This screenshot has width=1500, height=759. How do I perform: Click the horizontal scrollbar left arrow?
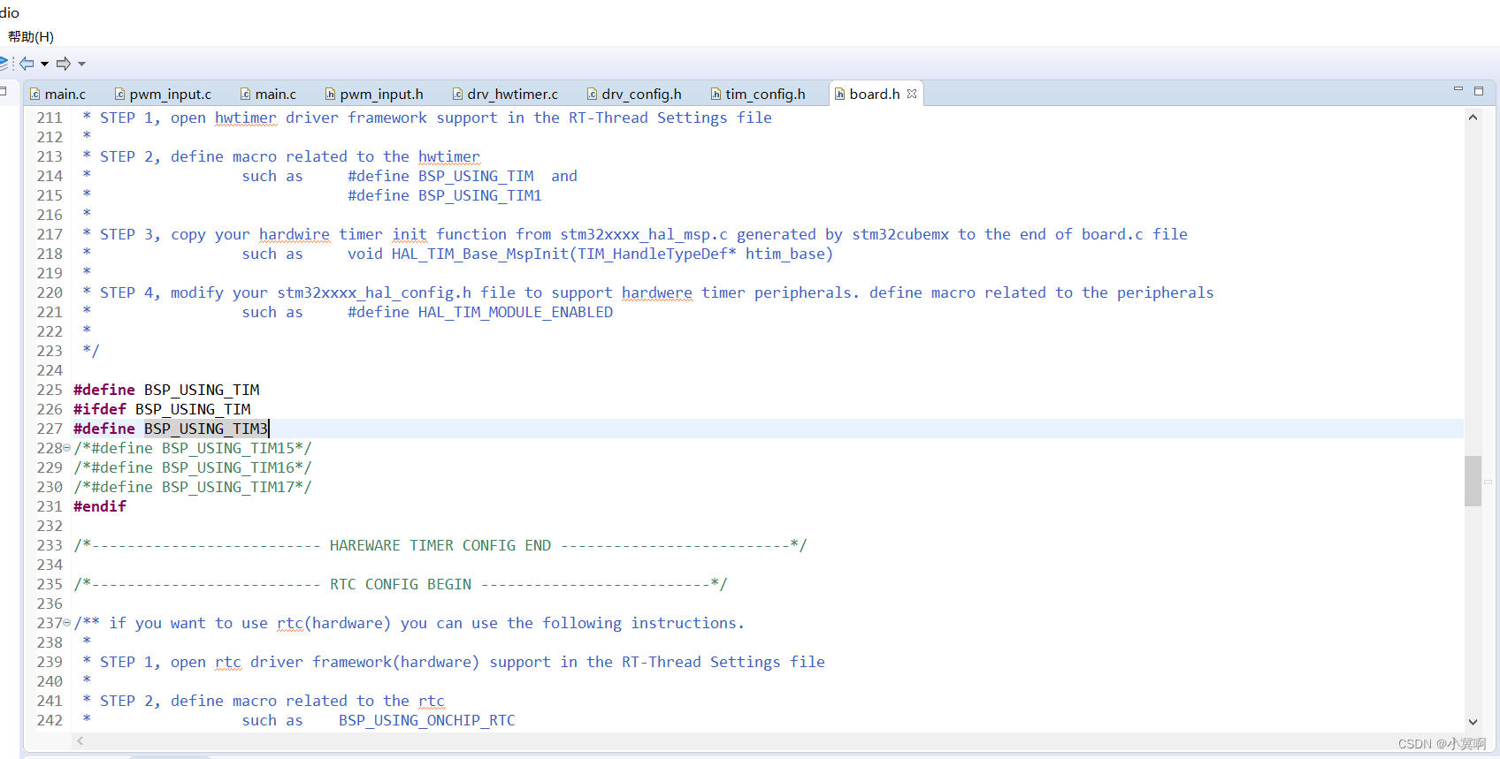[x=80, y=741]
